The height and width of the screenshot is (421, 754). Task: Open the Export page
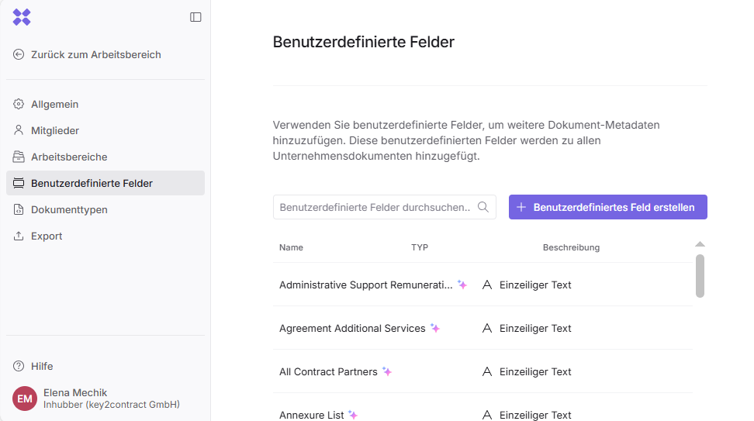(46, 236)
